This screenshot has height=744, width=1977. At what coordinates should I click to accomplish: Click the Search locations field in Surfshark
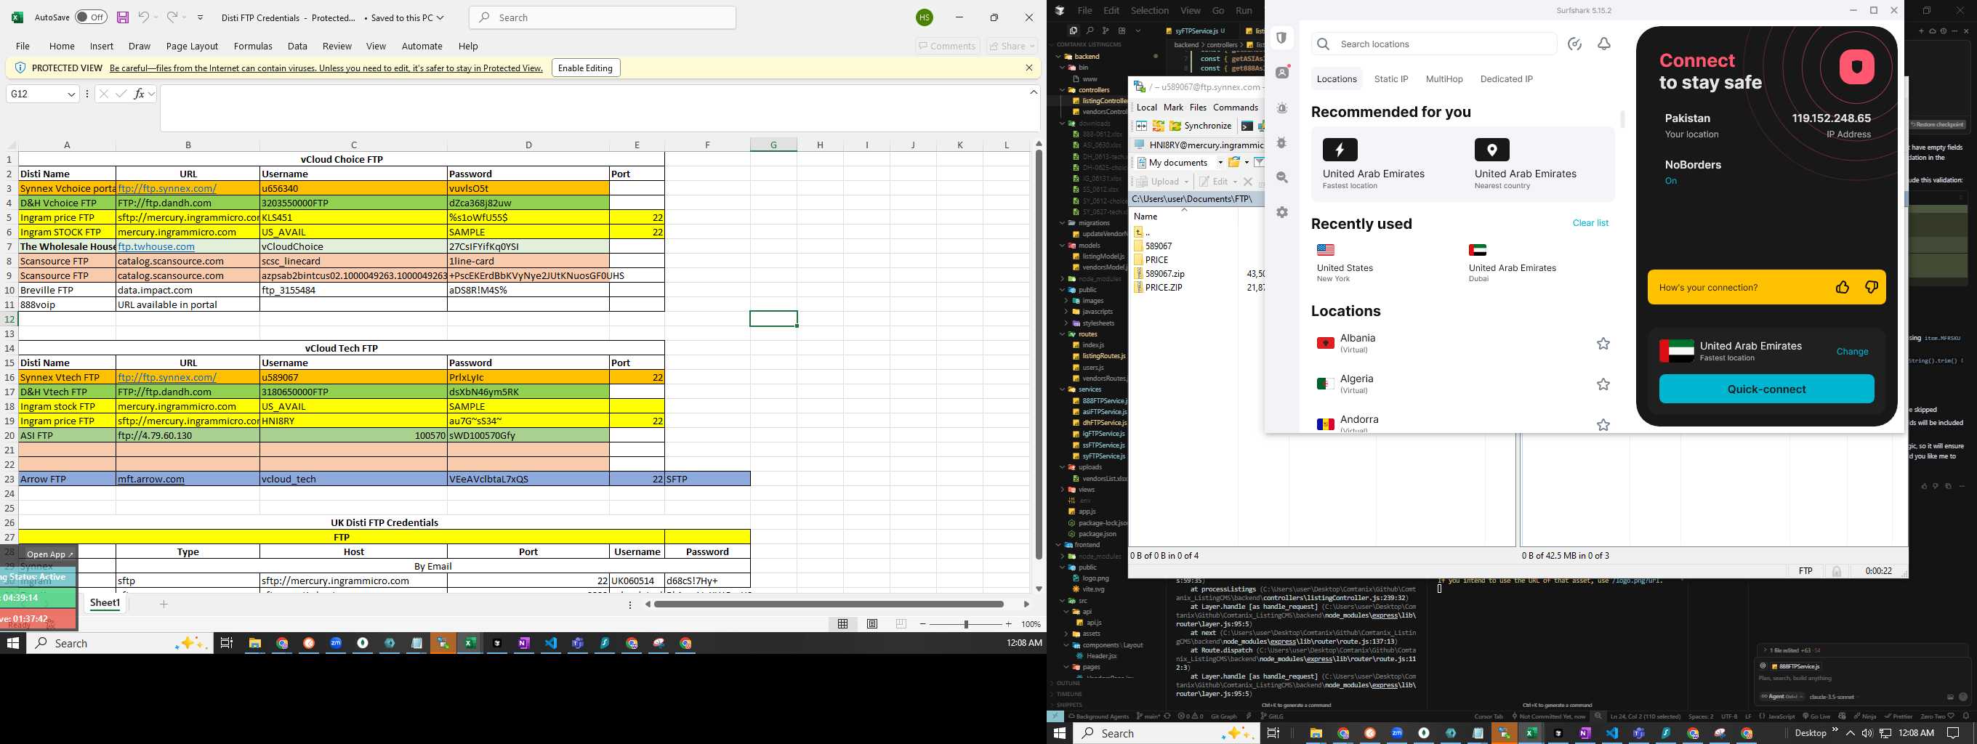pos(1433,44)
